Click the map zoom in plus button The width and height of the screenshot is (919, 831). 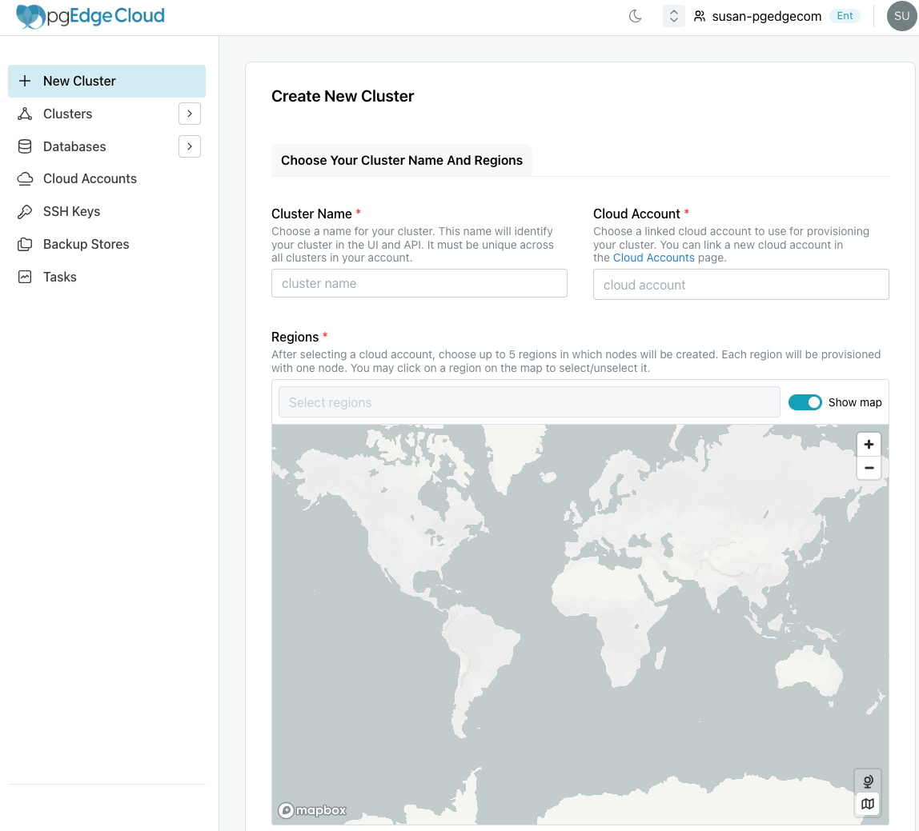[x=869, y=445]
